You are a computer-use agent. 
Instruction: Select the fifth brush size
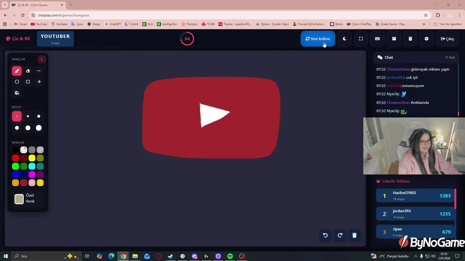pyautogui.click(x=28, y=128)
